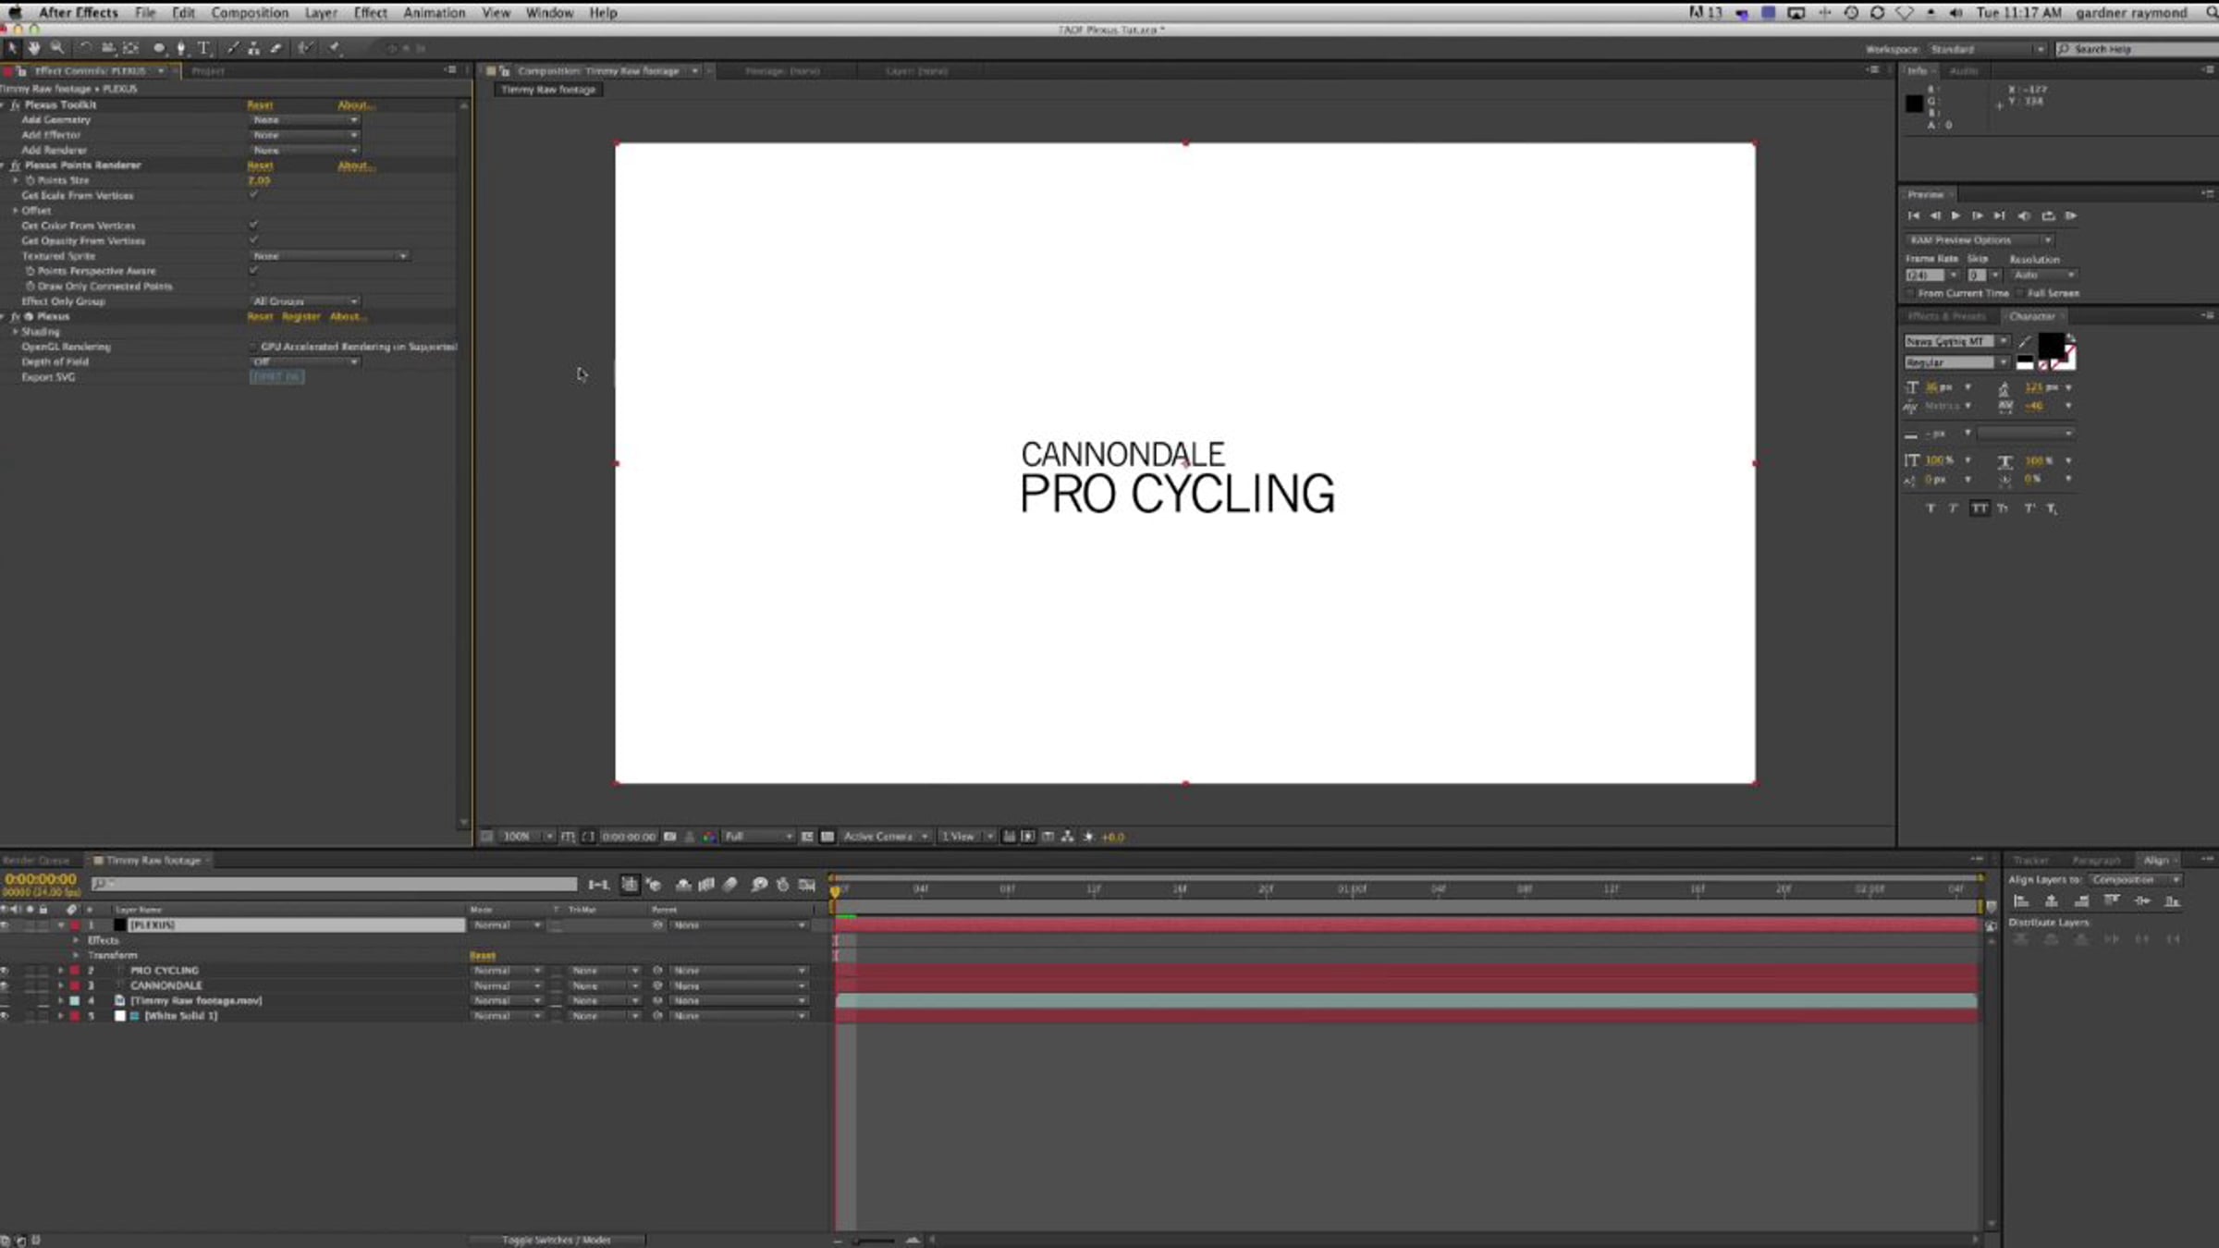The image size is (2219, 1248).
Task: Click the text fill color swatch
Action: point(2051,346)
